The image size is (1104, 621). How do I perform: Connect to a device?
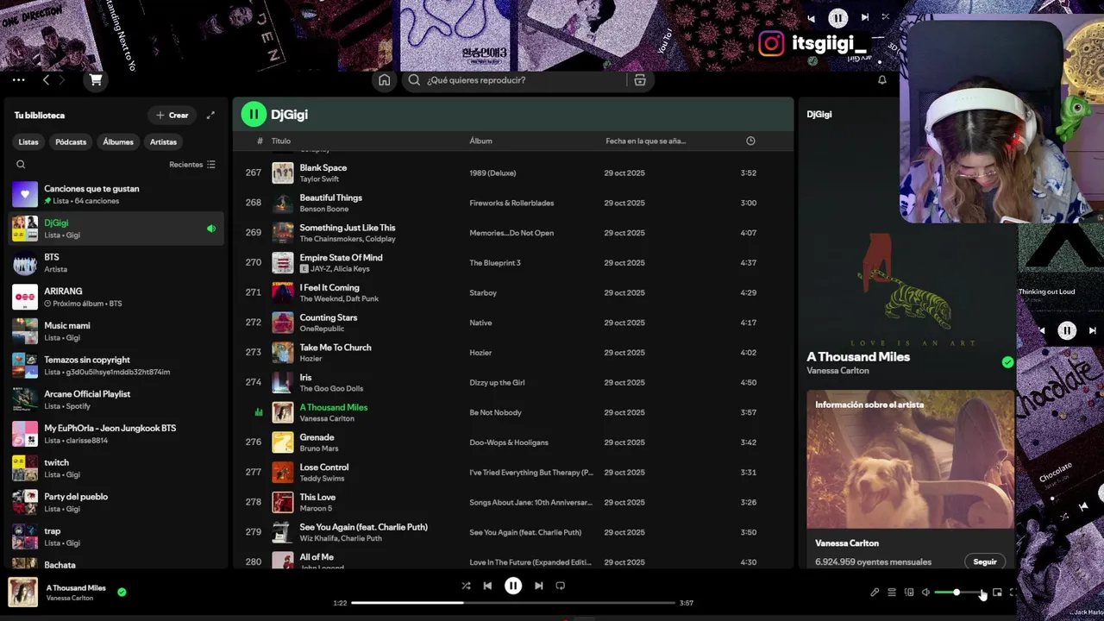click(909, 593)
